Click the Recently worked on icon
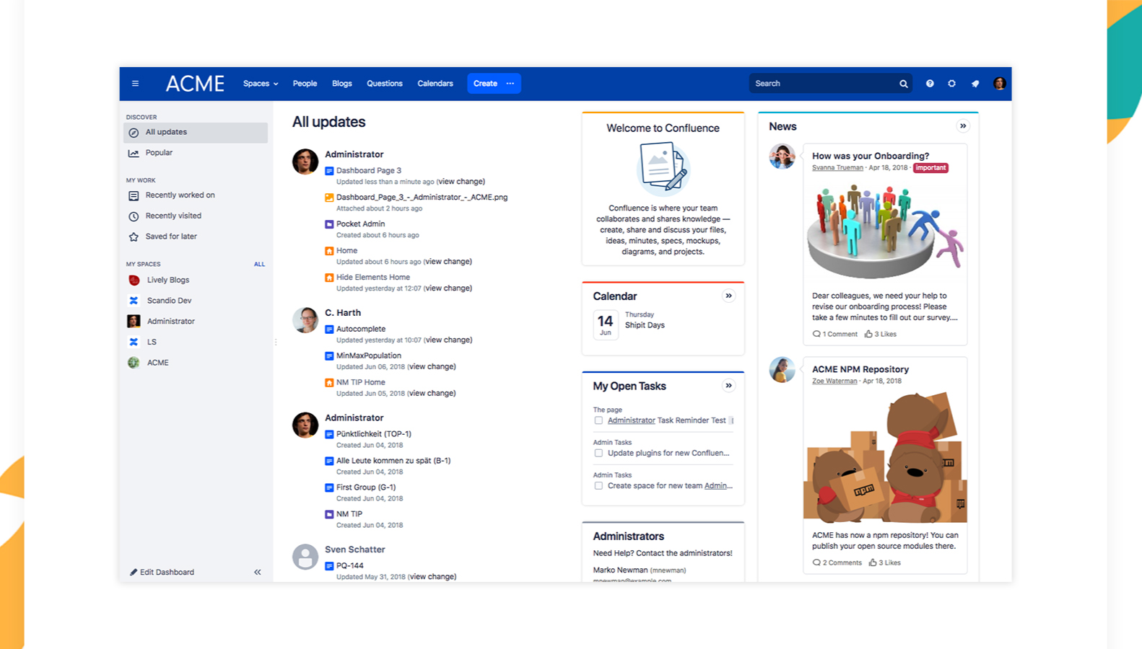1142x649 pixels. [x=134, y=195]
